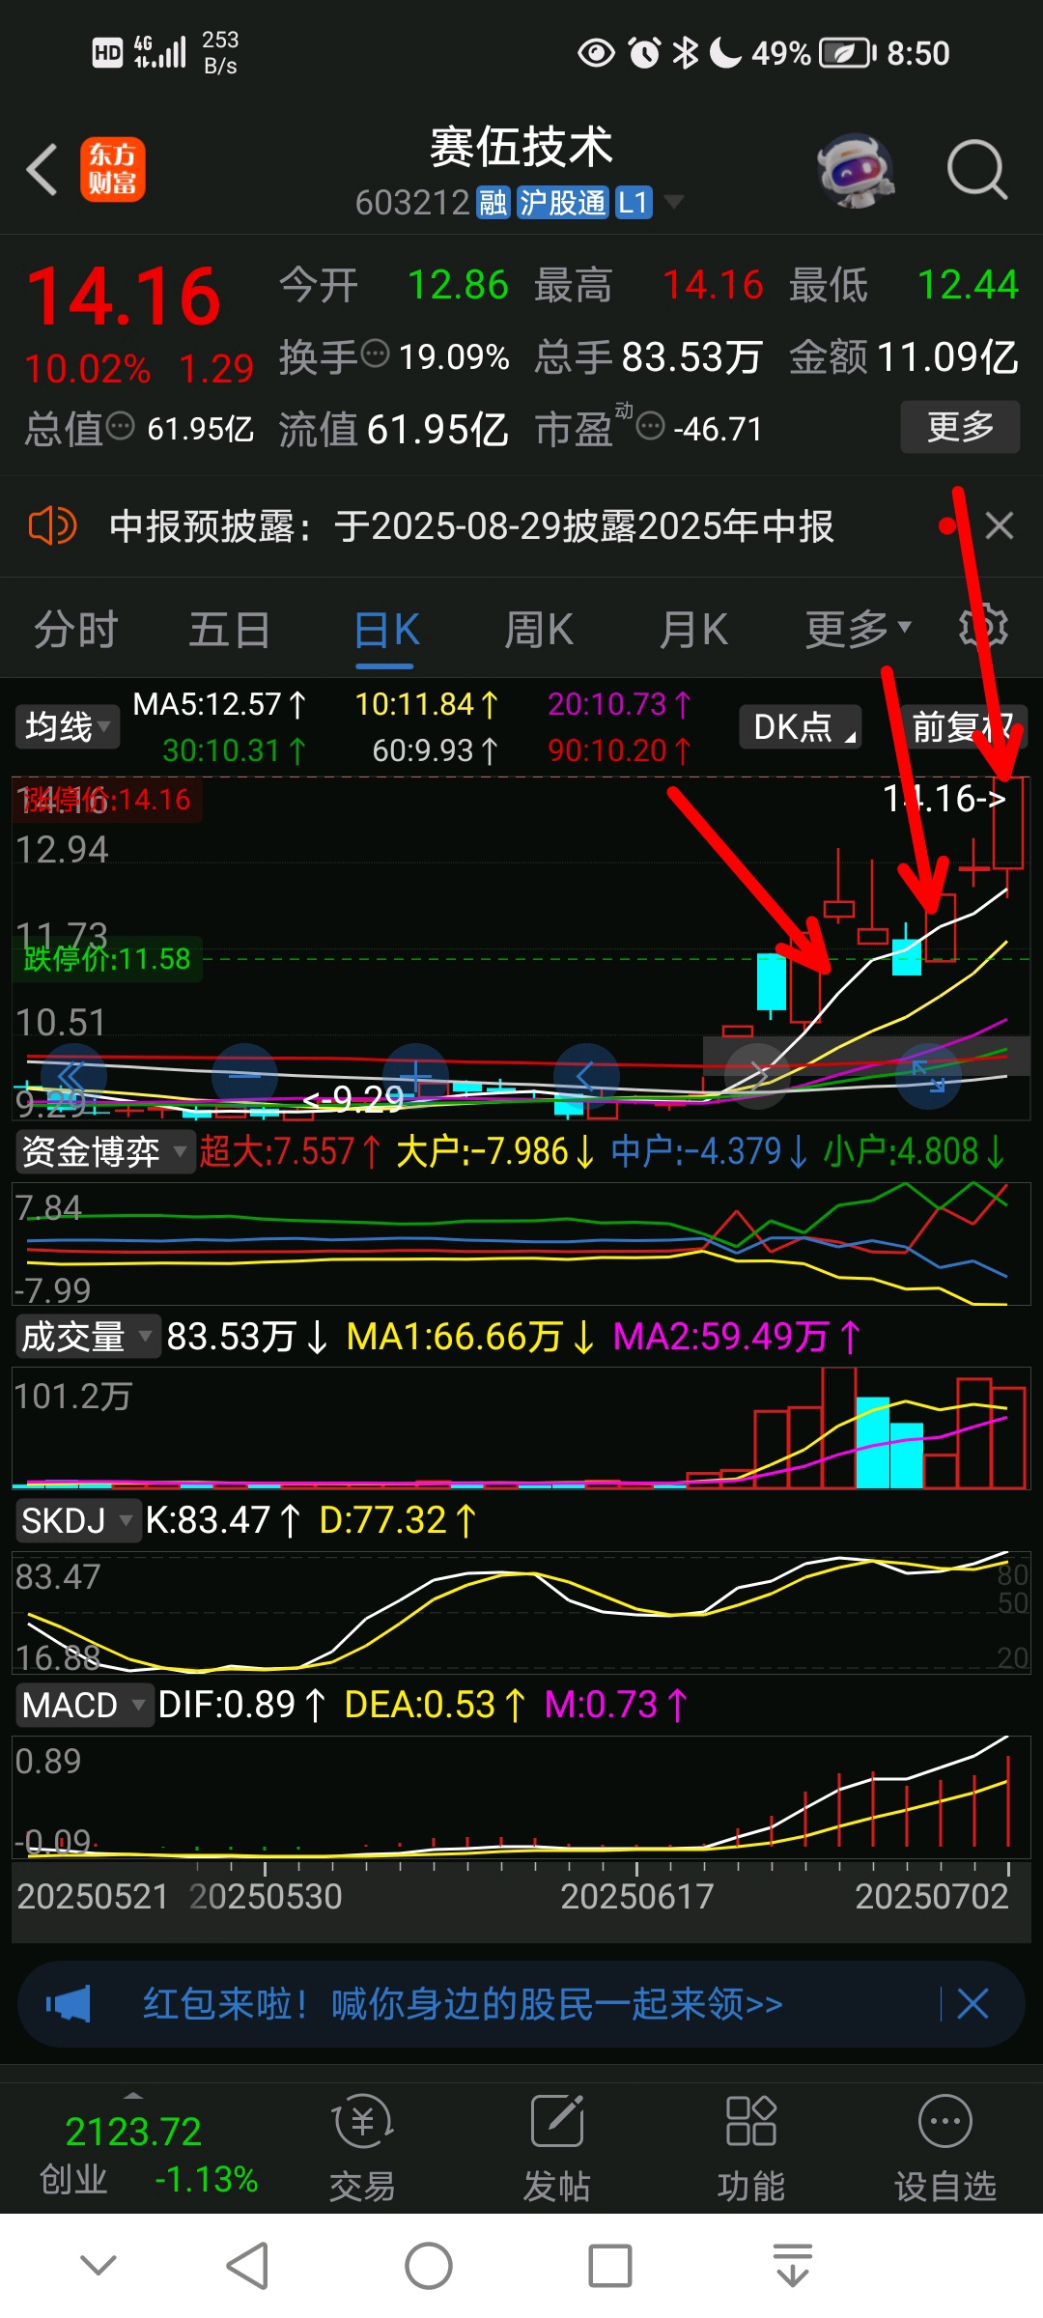The height and width of the screenshot is (2318, 1043).
Task: Switch to the 周K tab
Action: (539, 629)
